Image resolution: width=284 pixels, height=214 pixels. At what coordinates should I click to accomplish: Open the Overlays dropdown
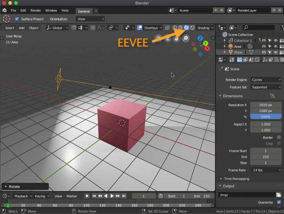[153, 28]
